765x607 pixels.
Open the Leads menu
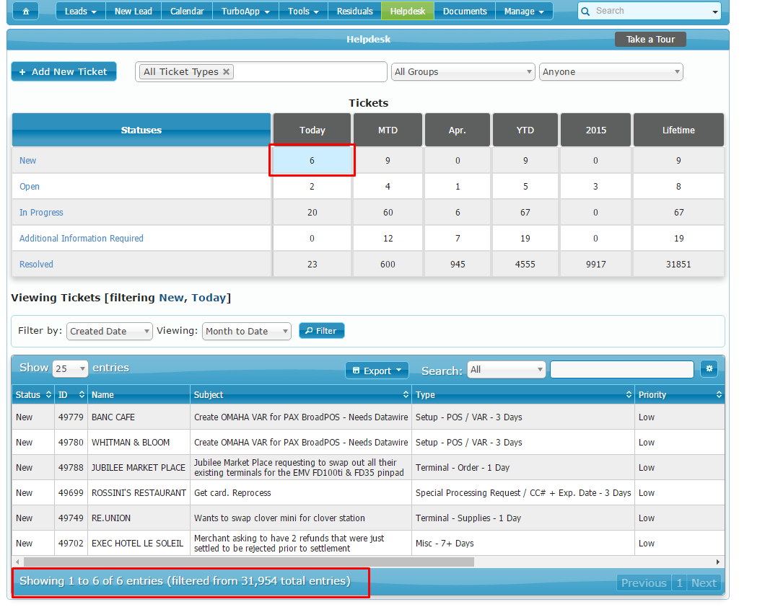(x=80, y=11)
